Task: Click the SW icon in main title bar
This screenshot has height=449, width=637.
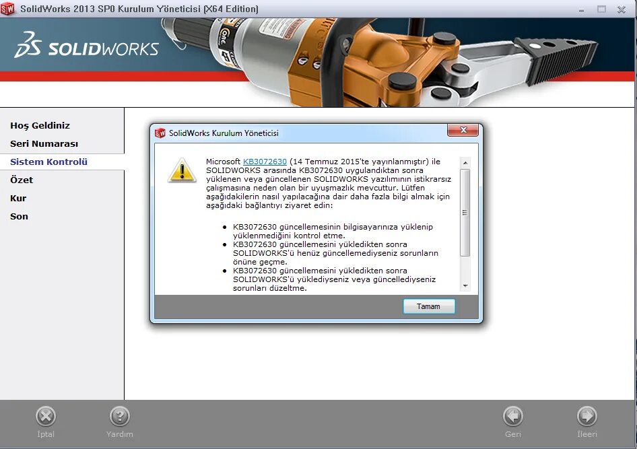Action: coord(7,9)
